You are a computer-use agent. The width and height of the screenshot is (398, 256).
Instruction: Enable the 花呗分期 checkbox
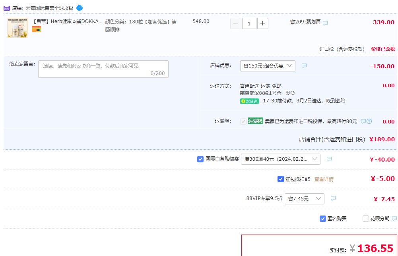(x=366, y=218)
